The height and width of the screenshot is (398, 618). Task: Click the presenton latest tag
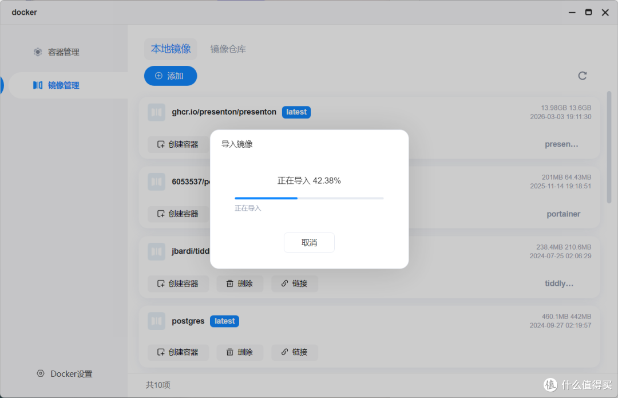pos(296,112)
